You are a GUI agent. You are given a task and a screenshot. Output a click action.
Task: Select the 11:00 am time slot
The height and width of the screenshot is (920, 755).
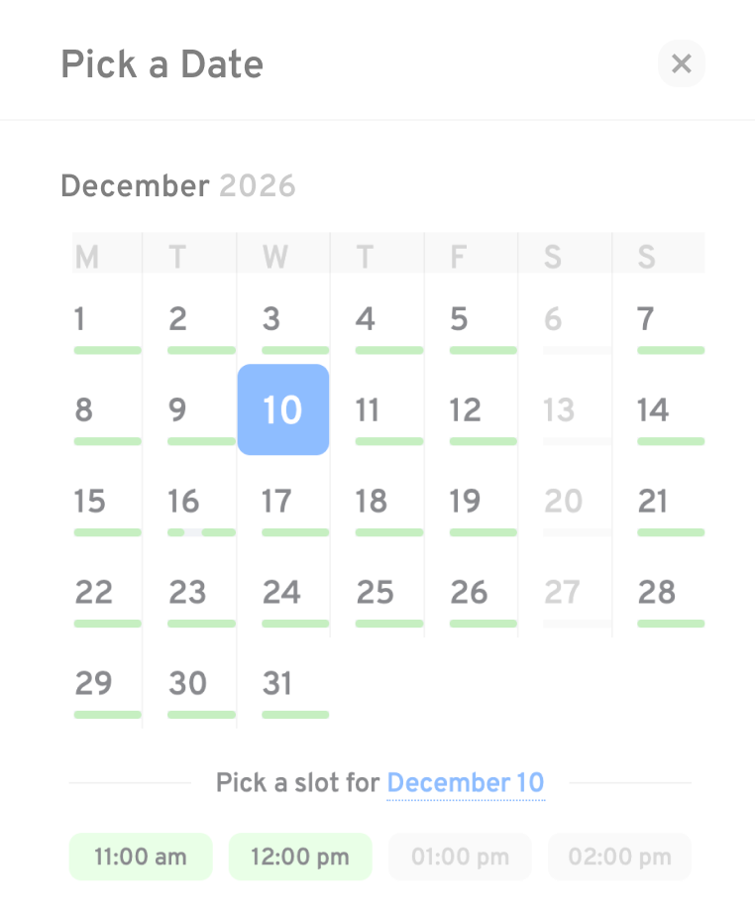tap(141, 857)
